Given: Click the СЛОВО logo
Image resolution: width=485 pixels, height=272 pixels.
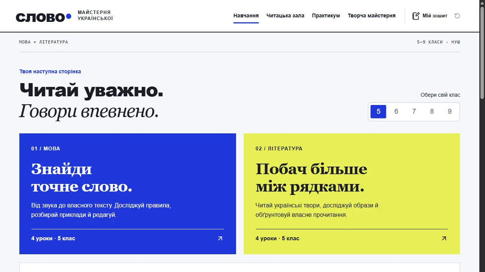Looking at the screenshot, I should click(43, 17).
